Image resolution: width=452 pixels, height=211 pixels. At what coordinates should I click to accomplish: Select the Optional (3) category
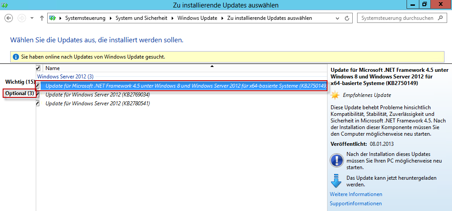point(19,93)
